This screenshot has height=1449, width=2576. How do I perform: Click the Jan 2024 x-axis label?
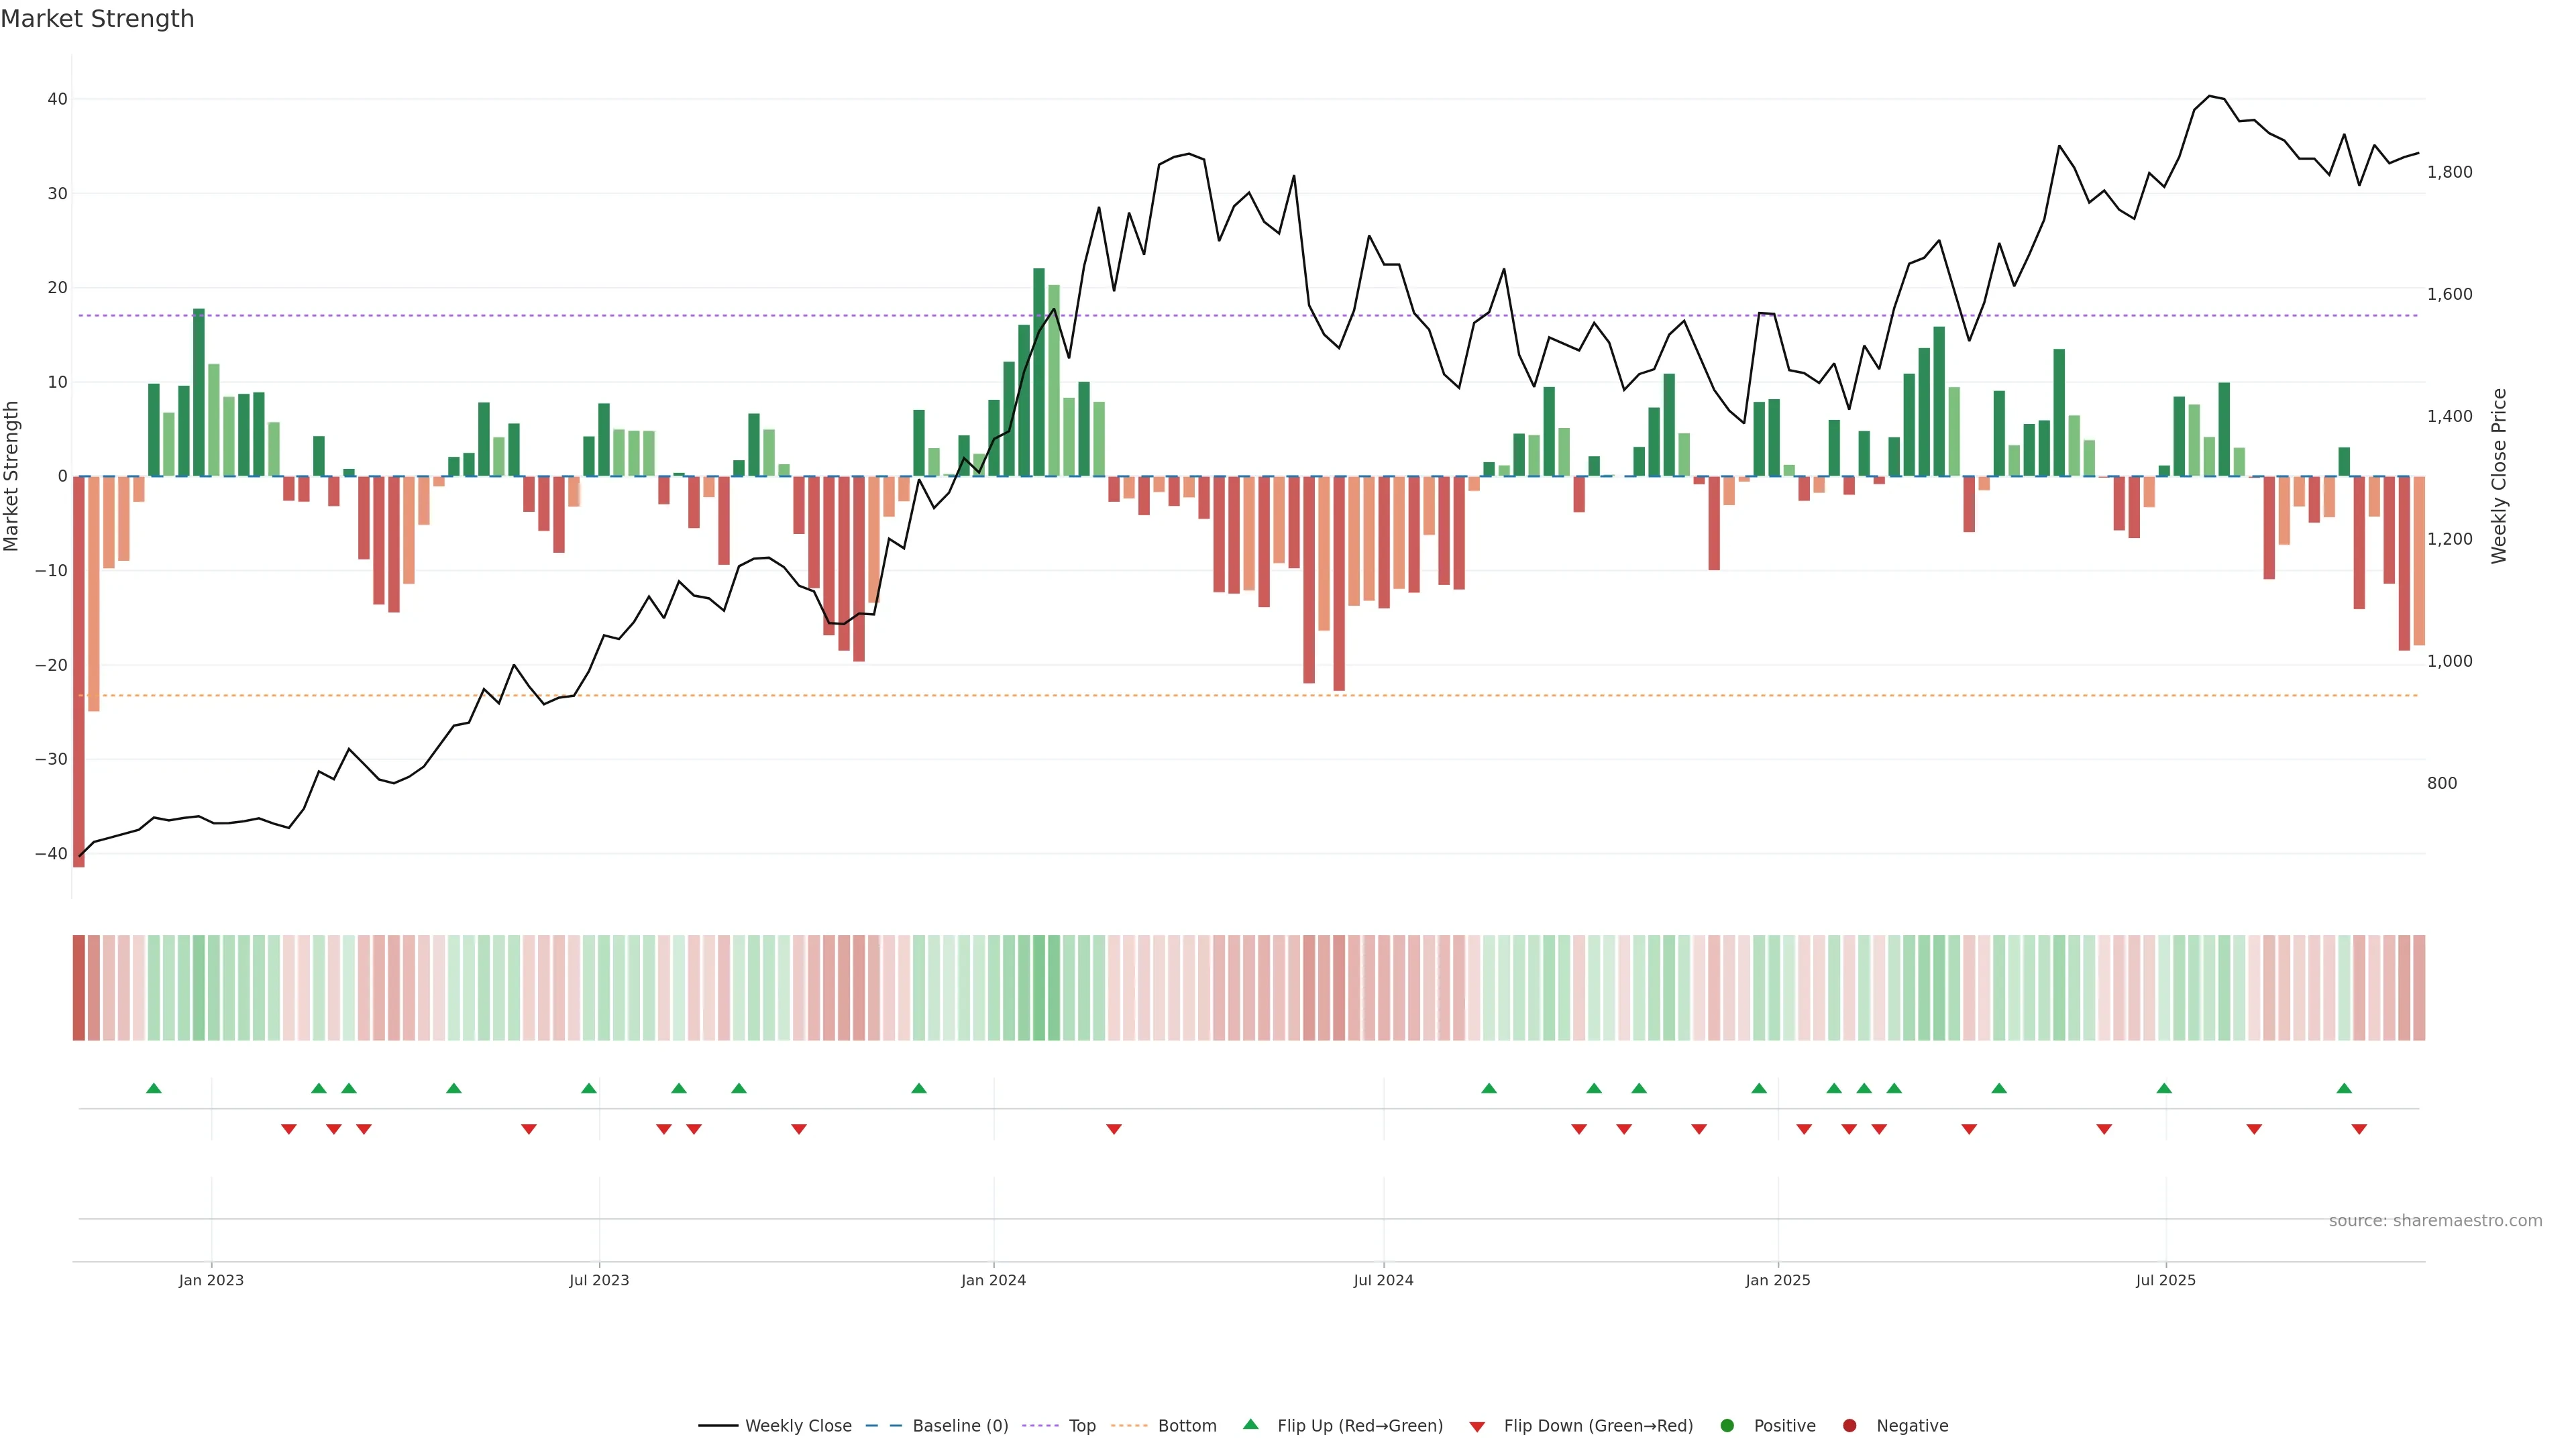[x=993, y=1280]
